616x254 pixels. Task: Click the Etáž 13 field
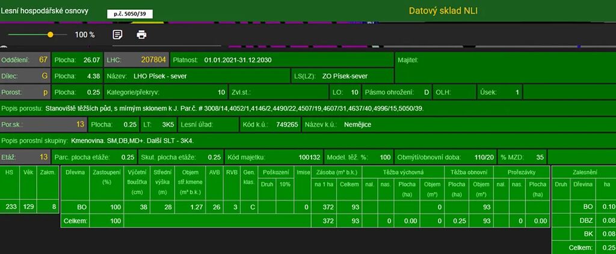25,157
